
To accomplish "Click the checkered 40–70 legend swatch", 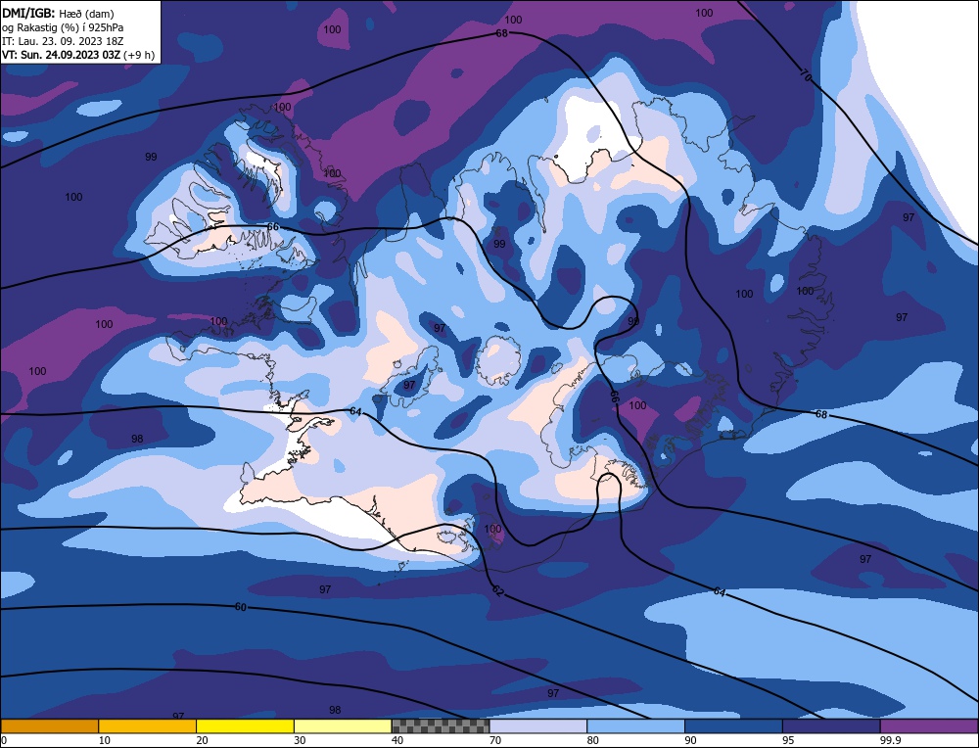I will [x=441, y=725].
